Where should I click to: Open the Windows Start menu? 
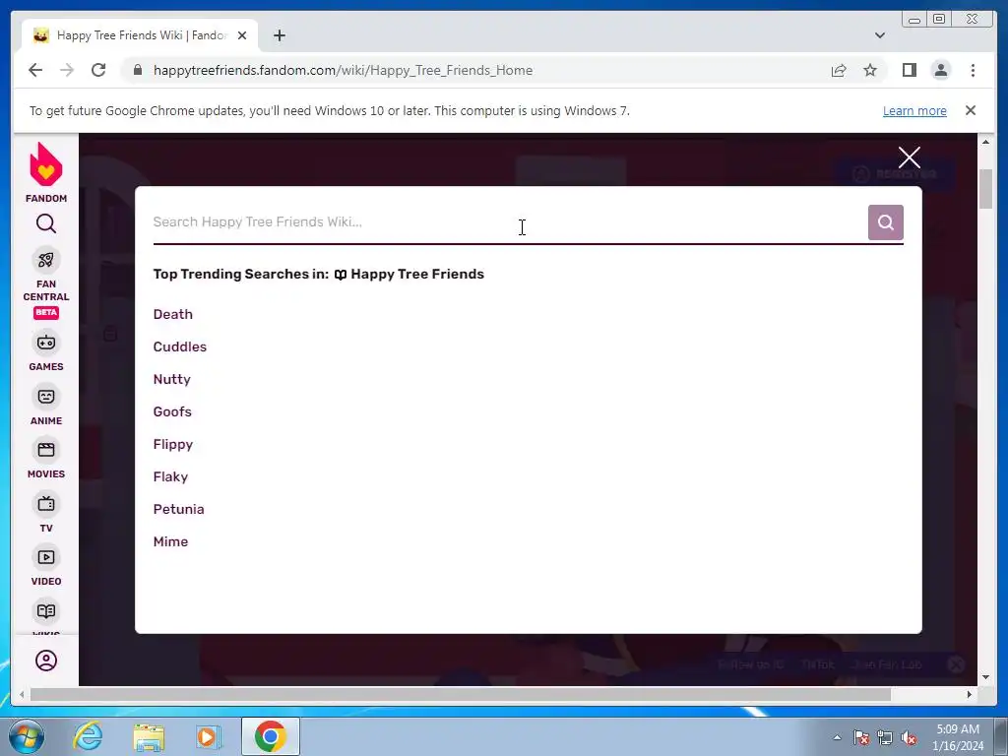point(27,736)
